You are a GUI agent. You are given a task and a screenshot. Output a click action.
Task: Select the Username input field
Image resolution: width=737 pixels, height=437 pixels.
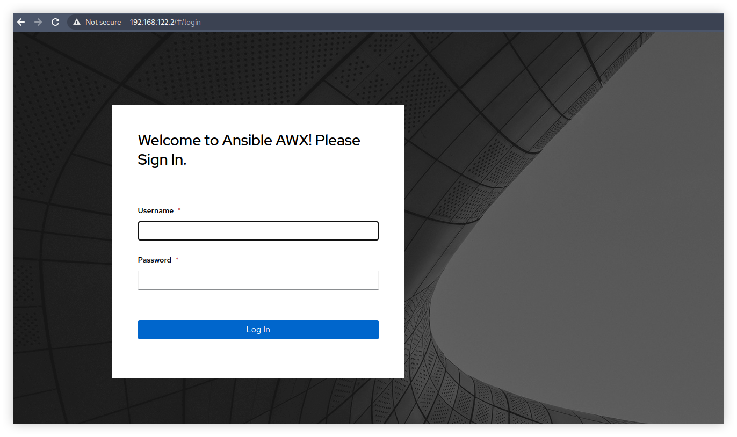click(258, 230)
